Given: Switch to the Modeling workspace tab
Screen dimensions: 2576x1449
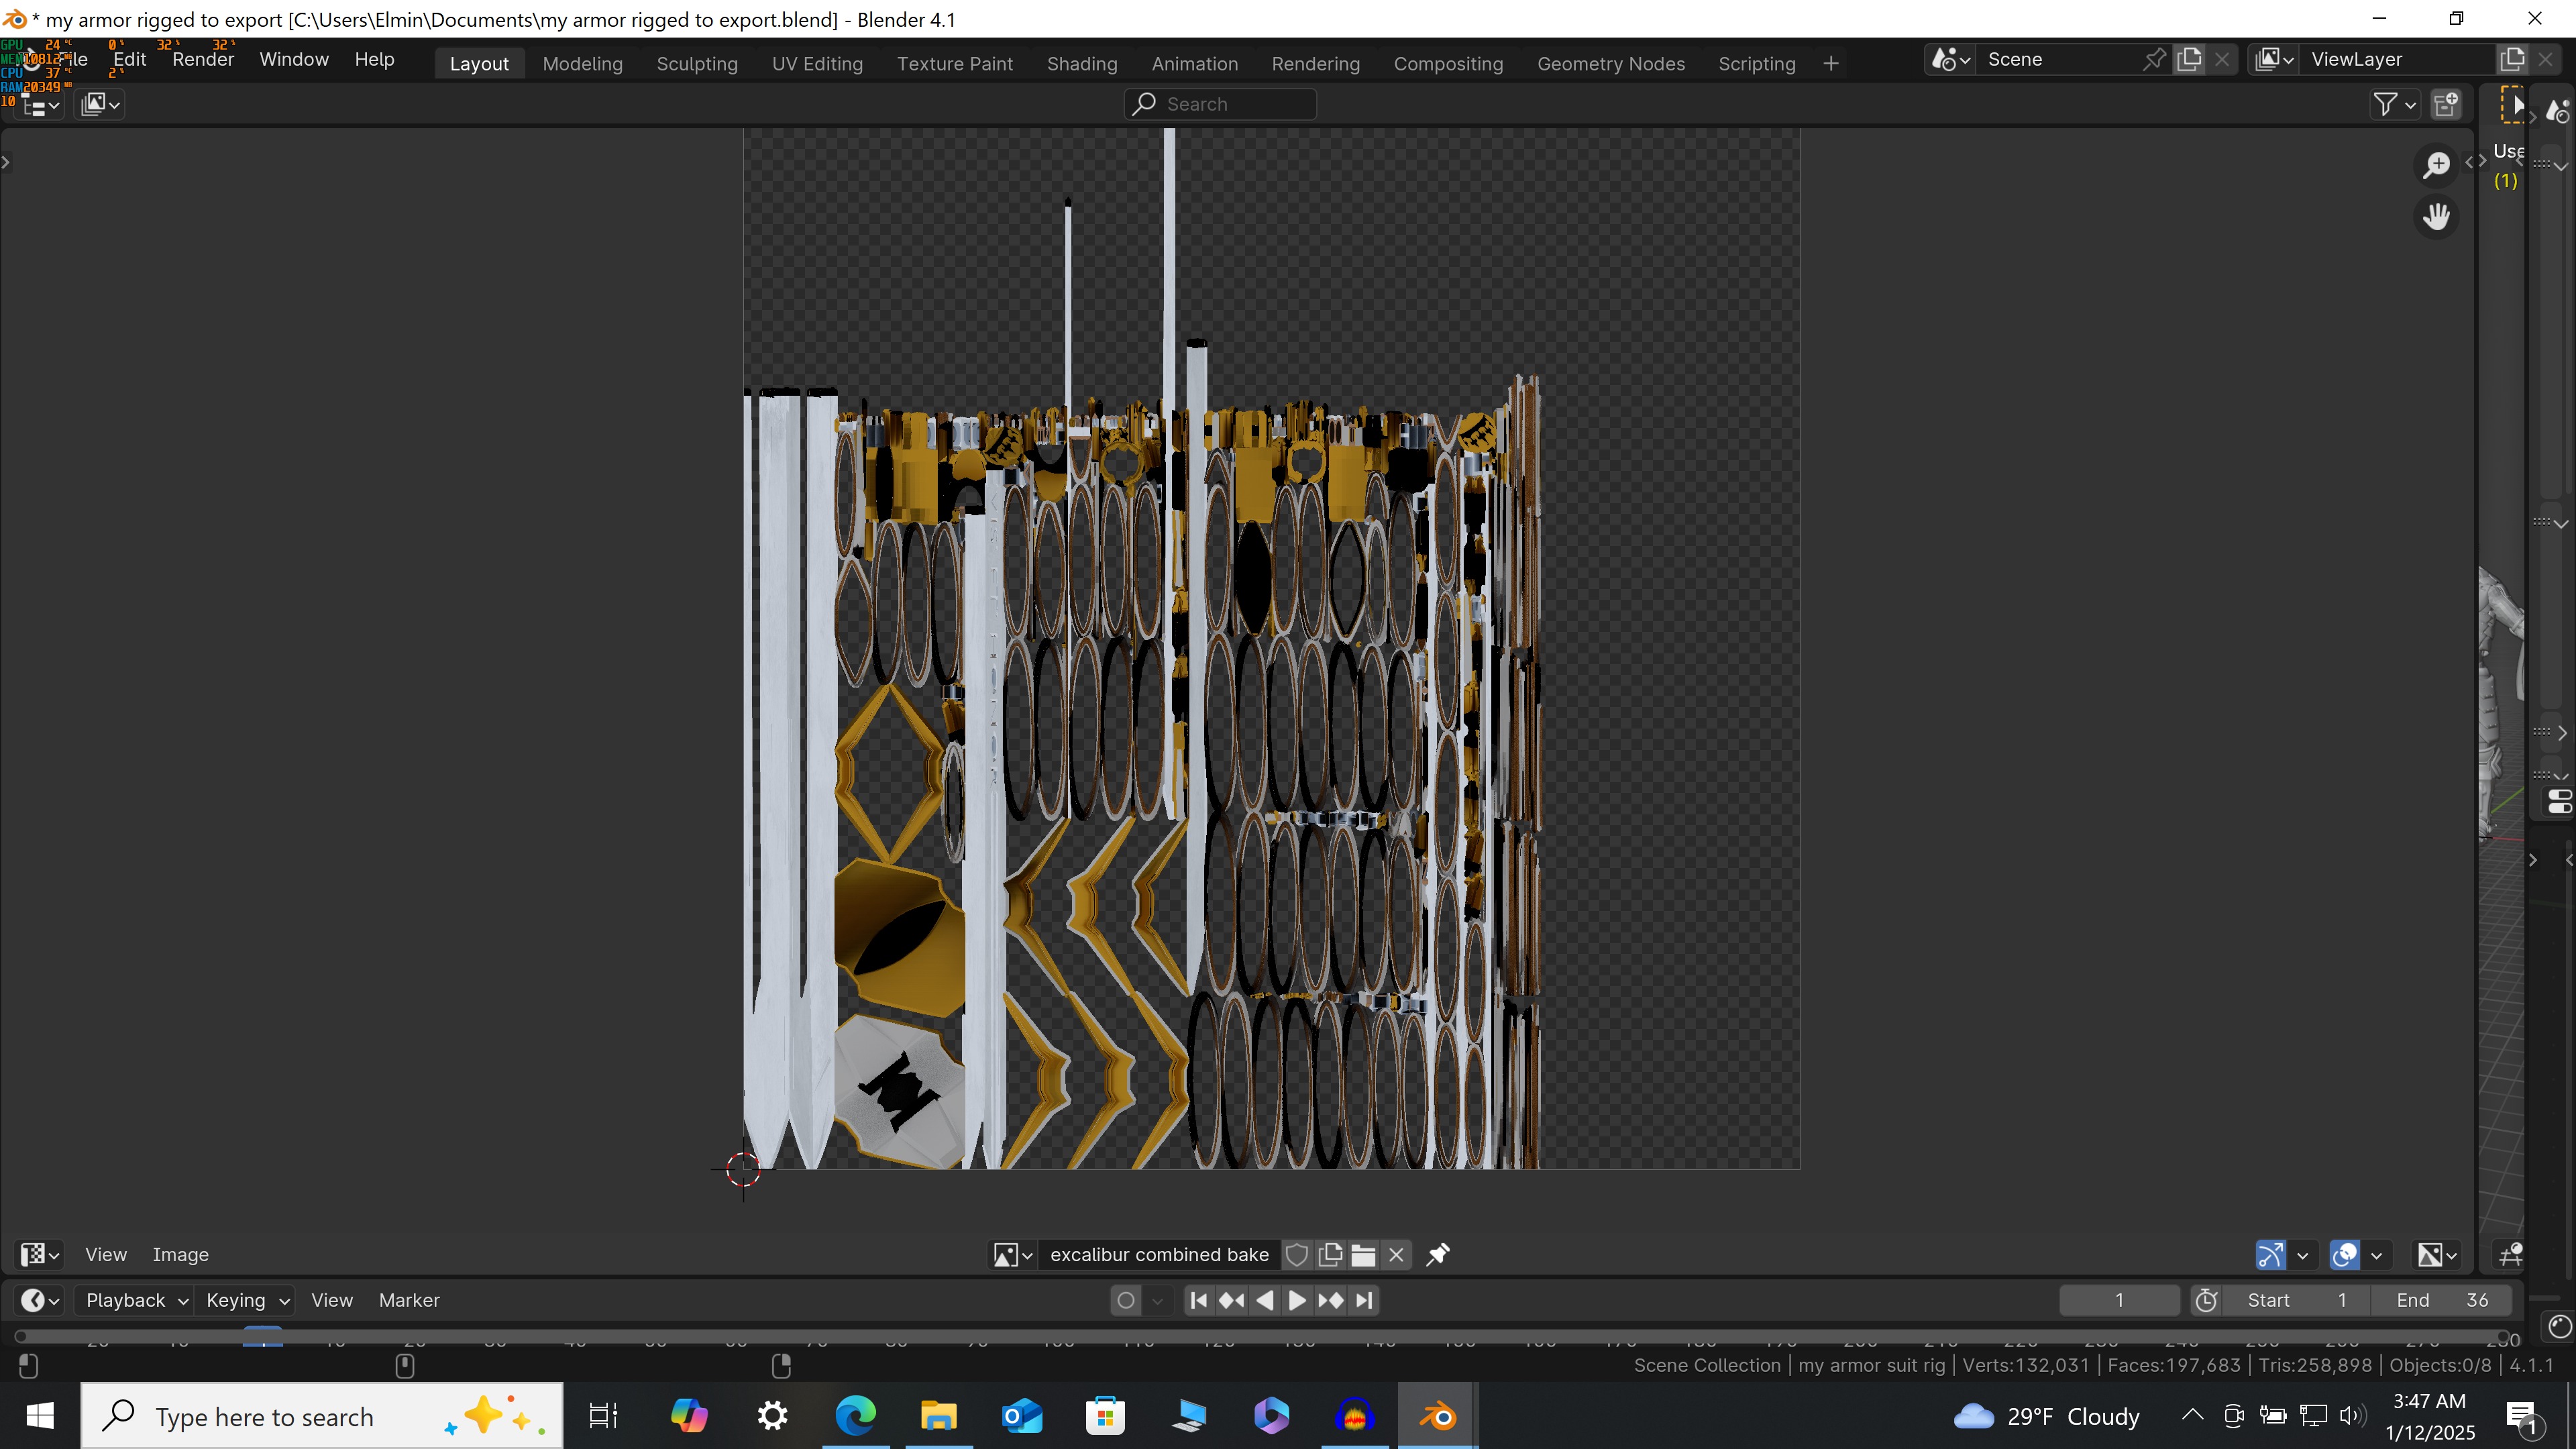Looking at the screenshot, I should click(x=582, y=63).
